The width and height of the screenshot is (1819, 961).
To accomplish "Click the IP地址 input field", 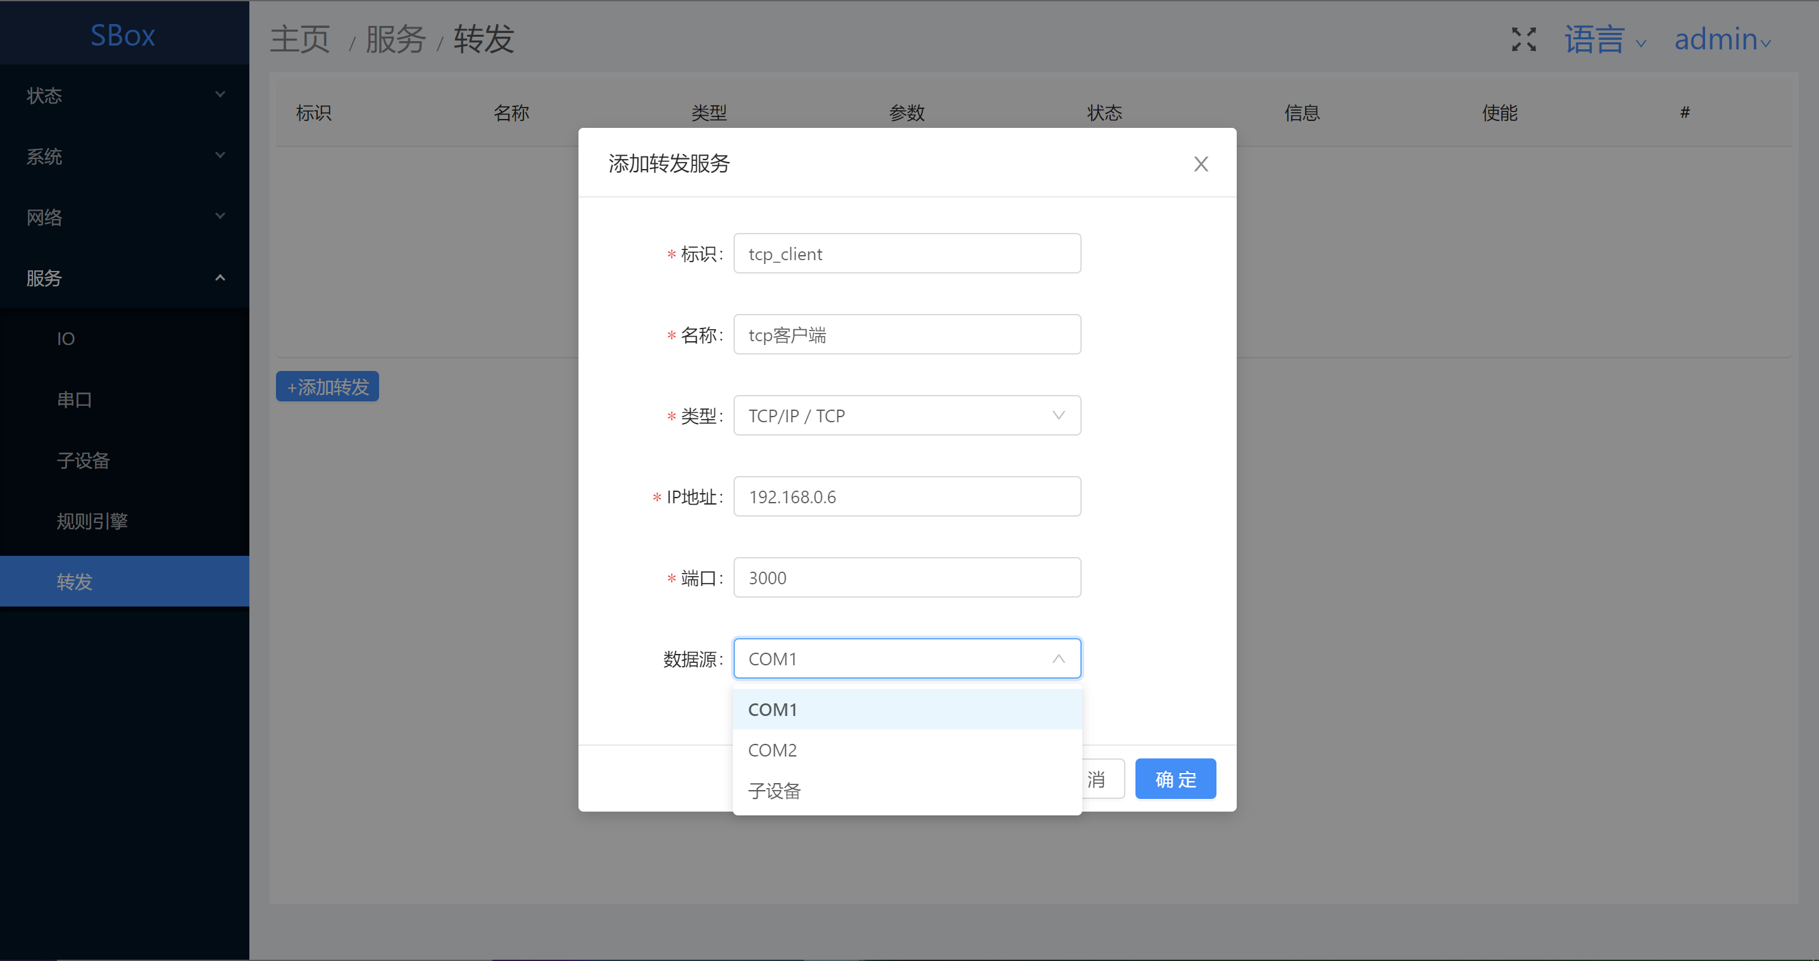I will (x=907, y=496).
